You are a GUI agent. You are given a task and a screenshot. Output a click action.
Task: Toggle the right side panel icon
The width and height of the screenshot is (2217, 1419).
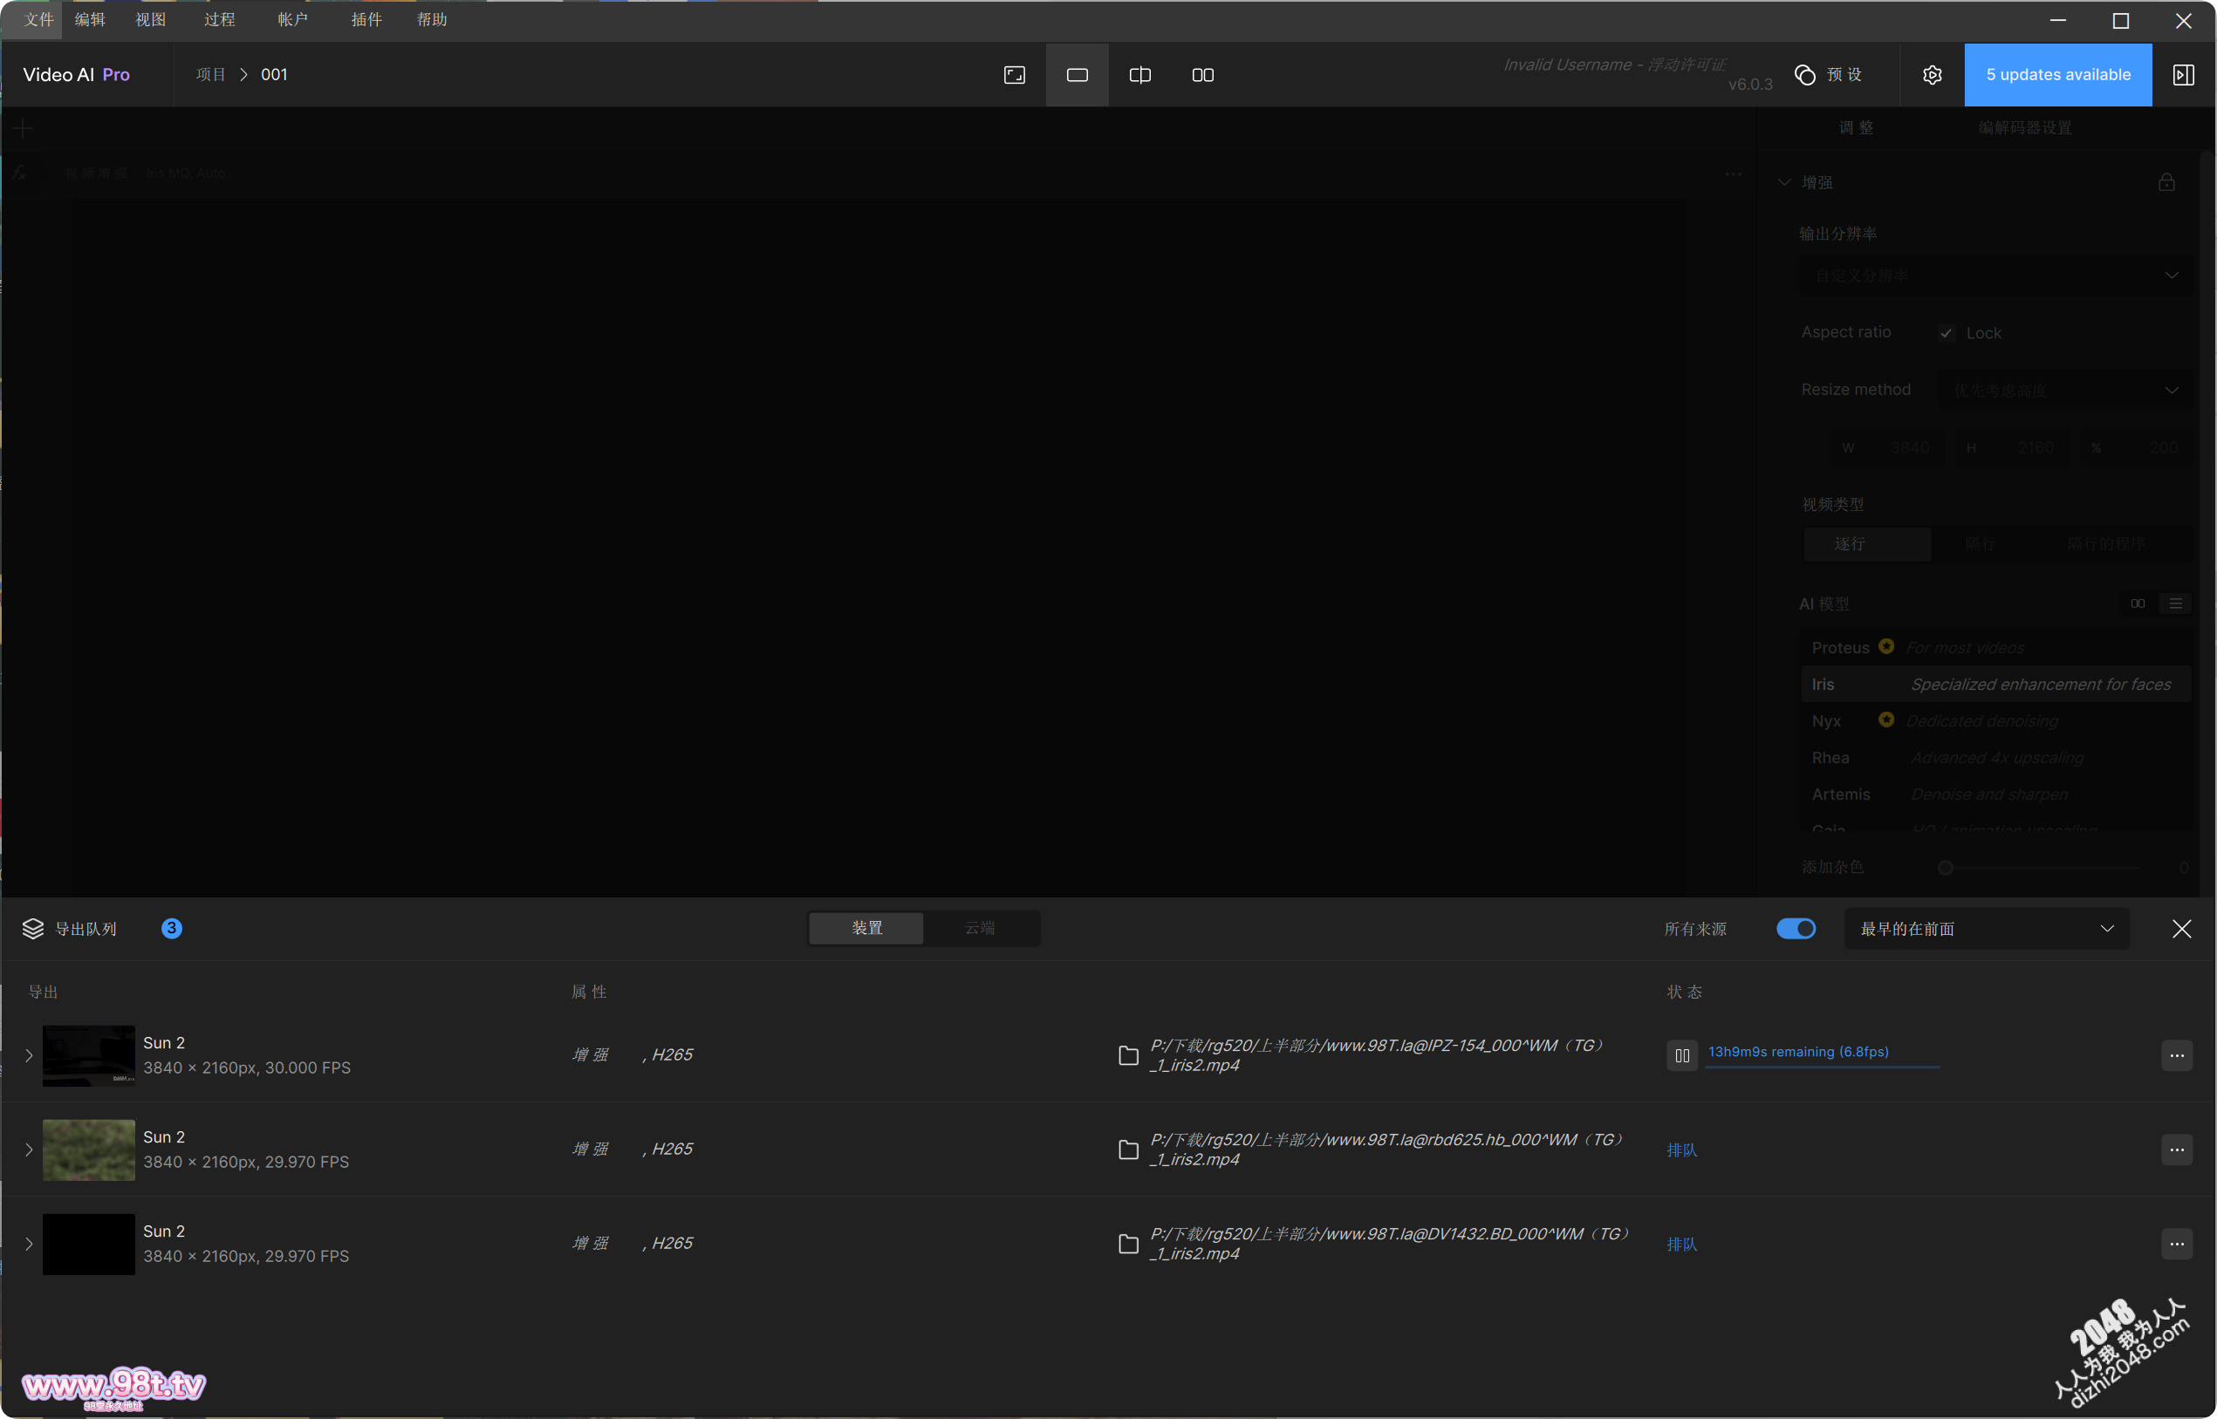coord(2183,75)
